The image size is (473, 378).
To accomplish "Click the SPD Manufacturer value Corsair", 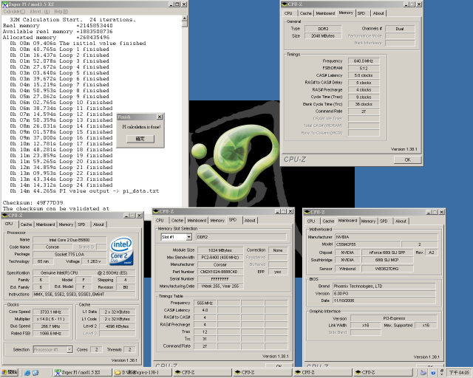I will (x=220, y=264).
